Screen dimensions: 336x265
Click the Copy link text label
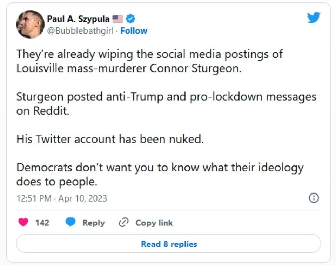click(154, 222)
